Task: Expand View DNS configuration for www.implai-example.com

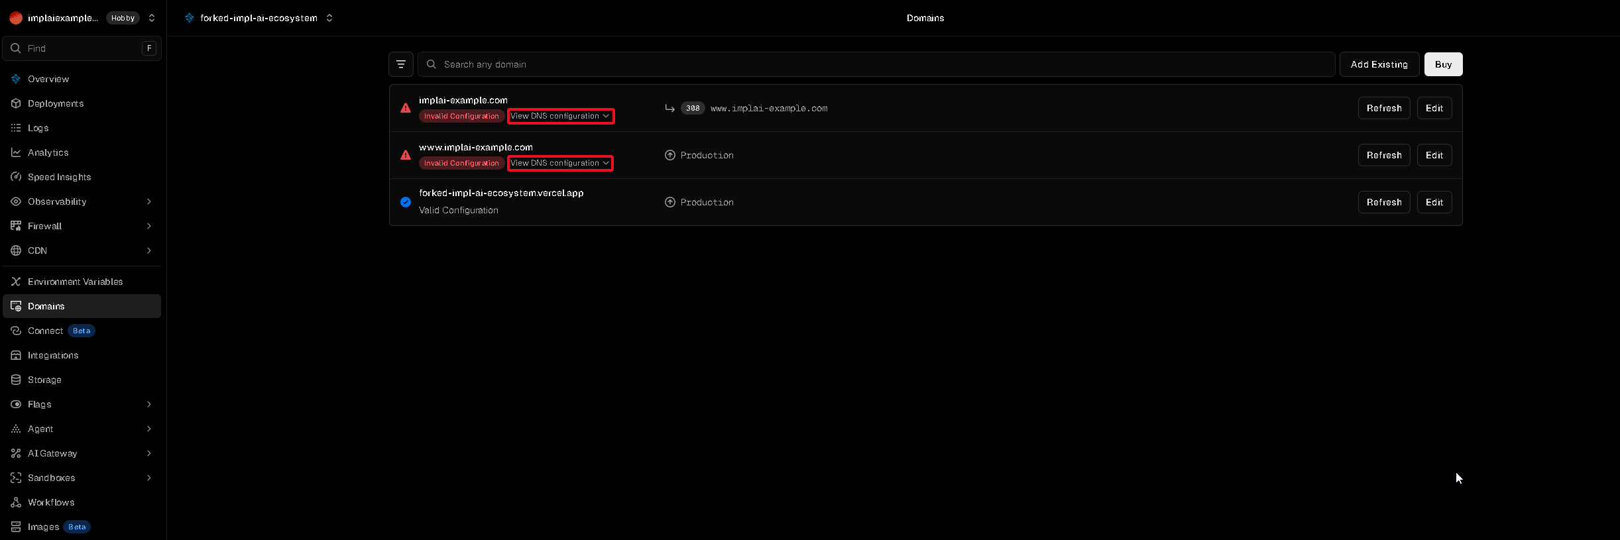Action: point(560,163)
